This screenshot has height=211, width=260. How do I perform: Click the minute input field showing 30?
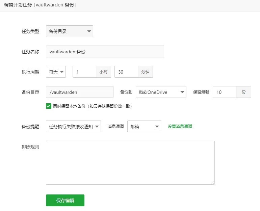(x=126, y=72)
